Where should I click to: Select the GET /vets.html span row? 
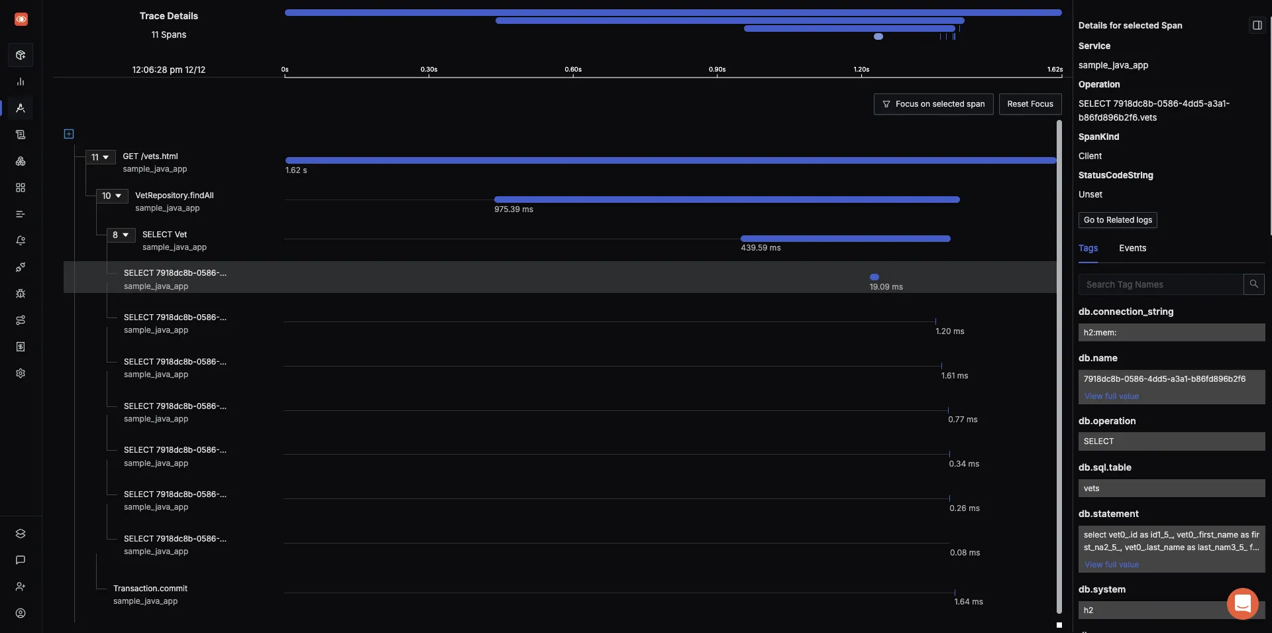560,162
